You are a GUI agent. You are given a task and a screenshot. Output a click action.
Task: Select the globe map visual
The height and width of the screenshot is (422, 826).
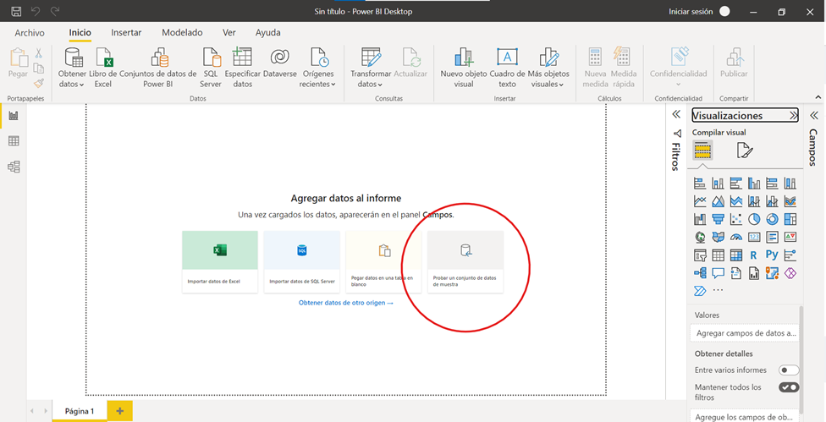(700, 238)
